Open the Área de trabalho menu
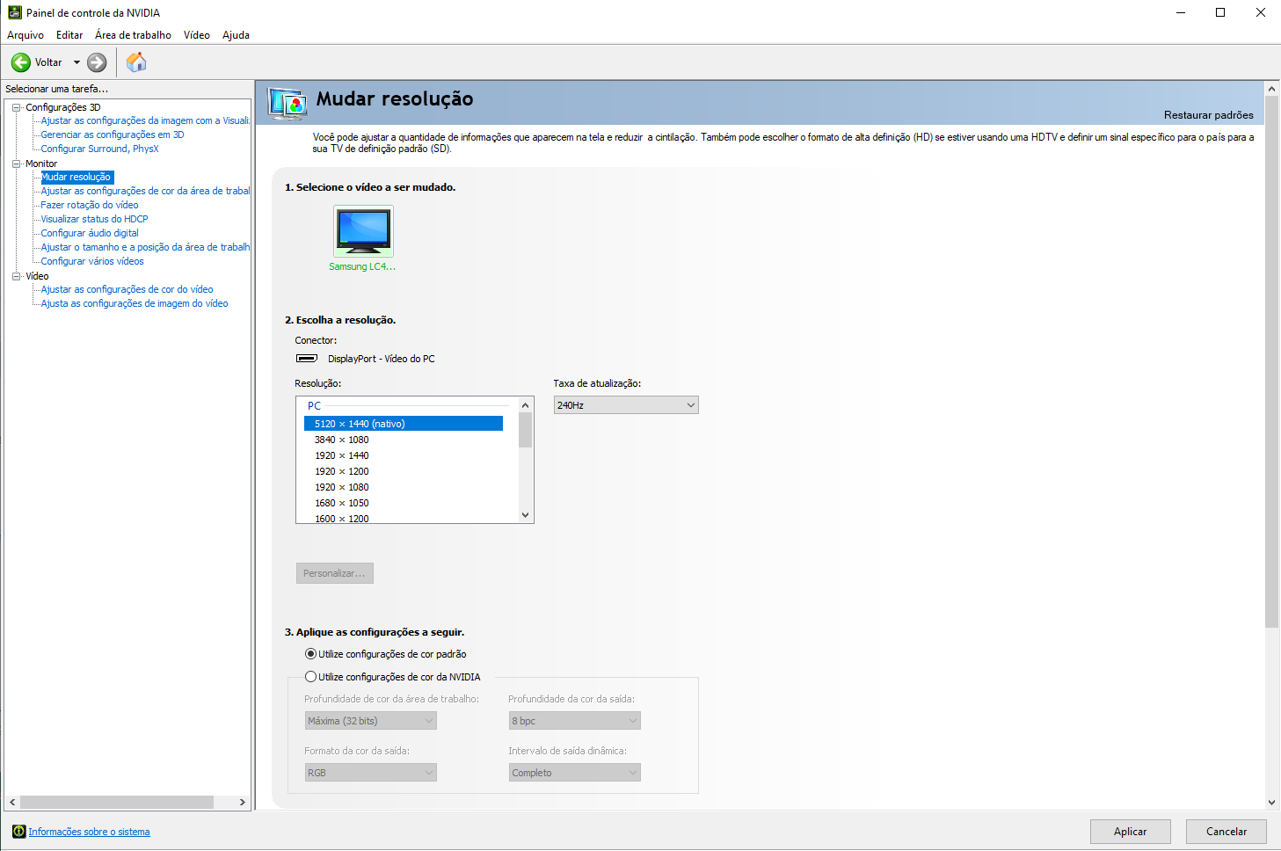 point(133,35)
